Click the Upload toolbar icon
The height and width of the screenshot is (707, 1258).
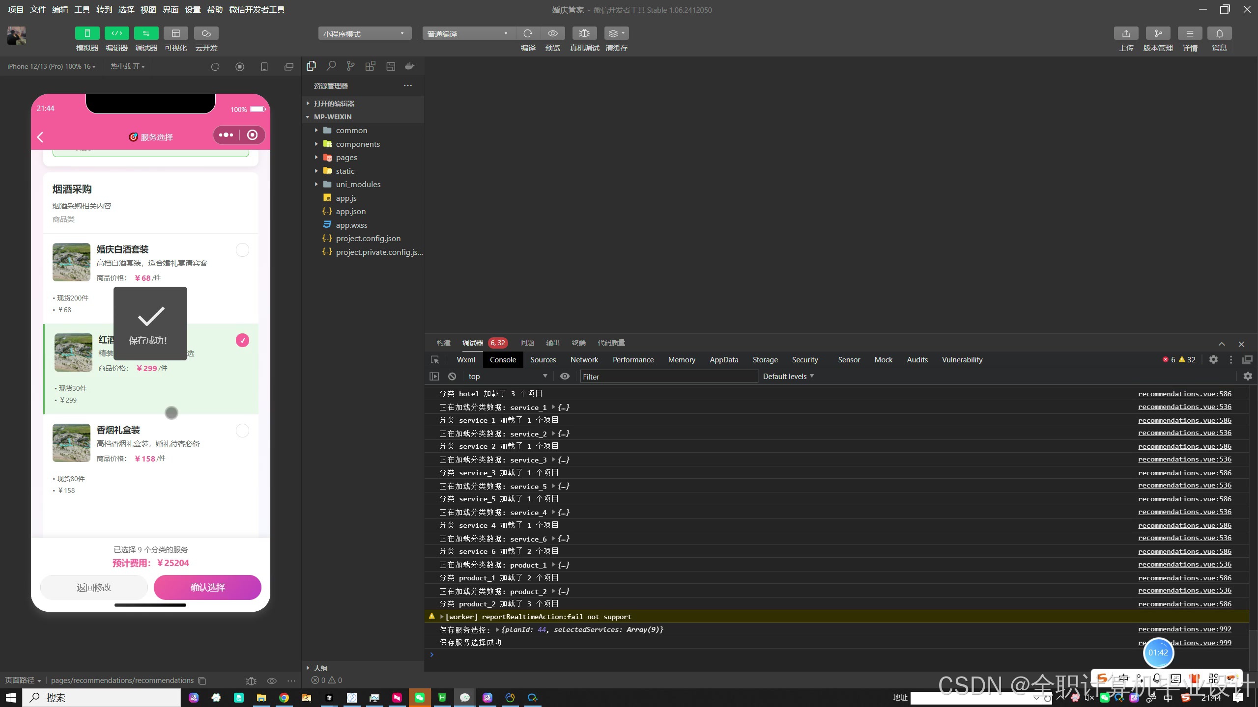pyautogui.click(x=1126, y=33)
